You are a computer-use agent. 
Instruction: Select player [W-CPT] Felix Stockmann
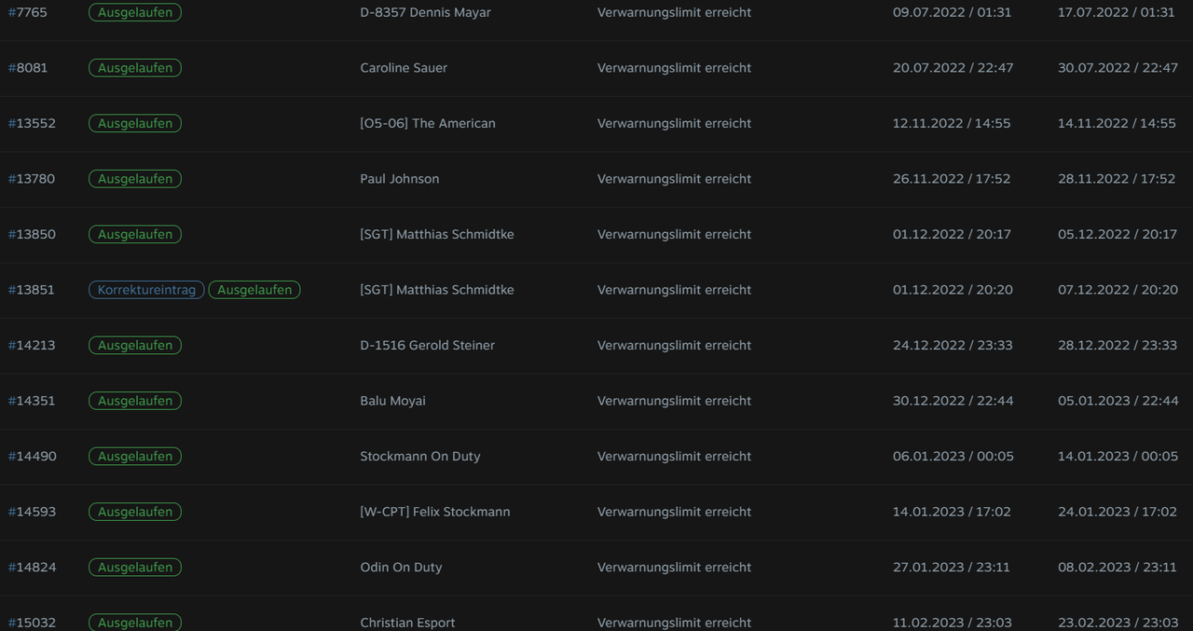pyautogui.click(x=435, y=512)
